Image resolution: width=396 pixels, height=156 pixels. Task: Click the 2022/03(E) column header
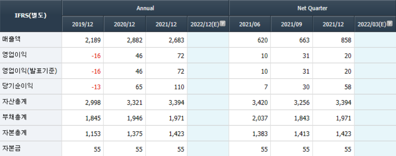tap(375, 24)
